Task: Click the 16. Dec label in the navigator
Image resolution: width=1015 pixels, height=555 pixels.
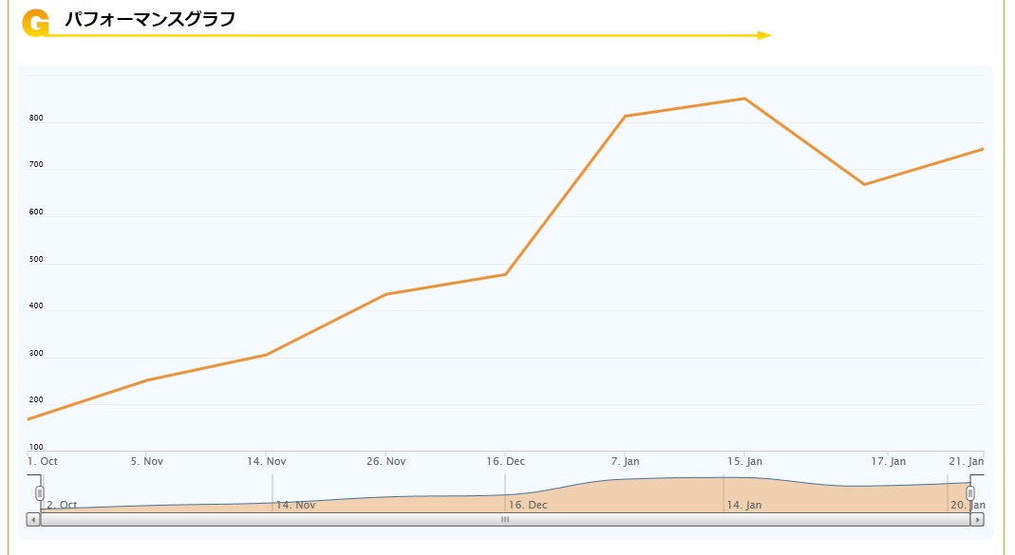Action: point(528,505)
